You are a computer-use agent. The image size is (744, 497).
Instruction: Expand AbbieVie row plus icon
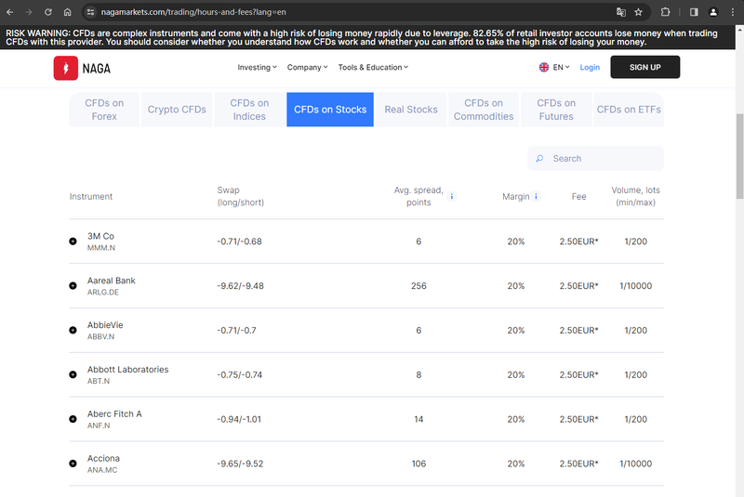[73, 330]
